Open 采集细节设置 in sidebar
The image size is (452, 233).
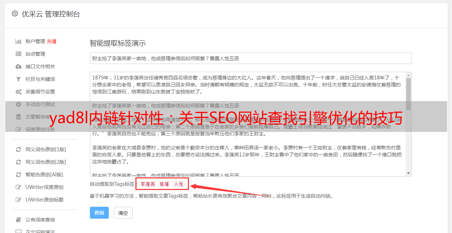(40, 92)
